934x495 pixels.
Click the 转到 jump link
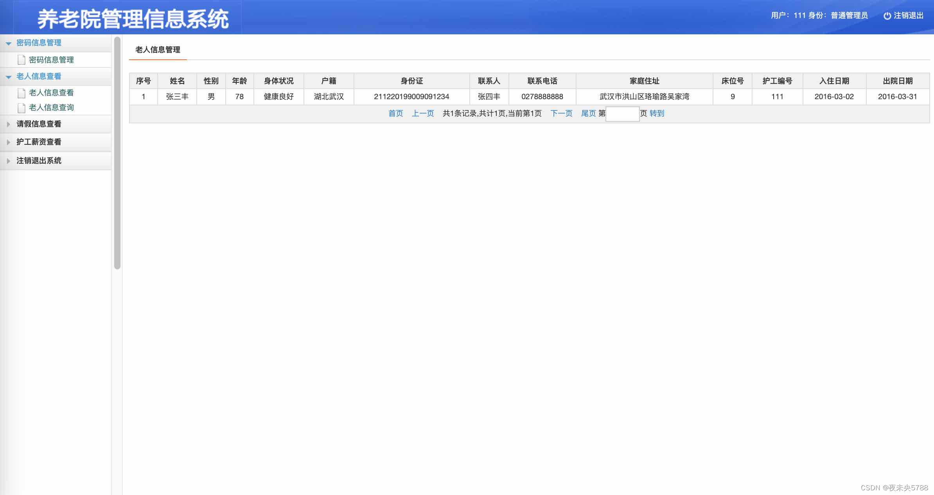coord(657,113)
